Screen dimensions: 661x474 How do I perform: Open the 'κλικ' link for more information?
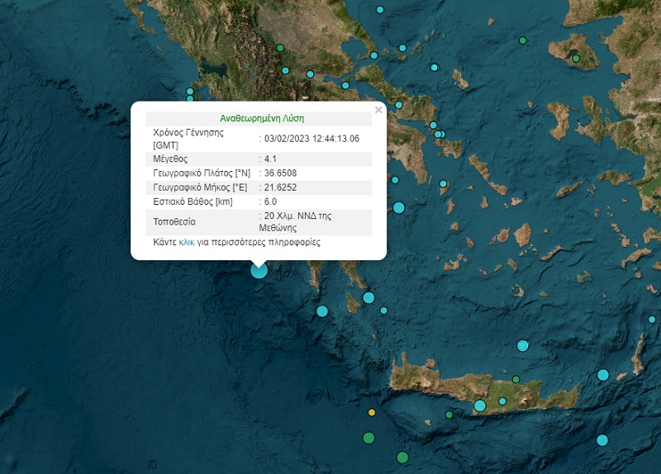187,243
